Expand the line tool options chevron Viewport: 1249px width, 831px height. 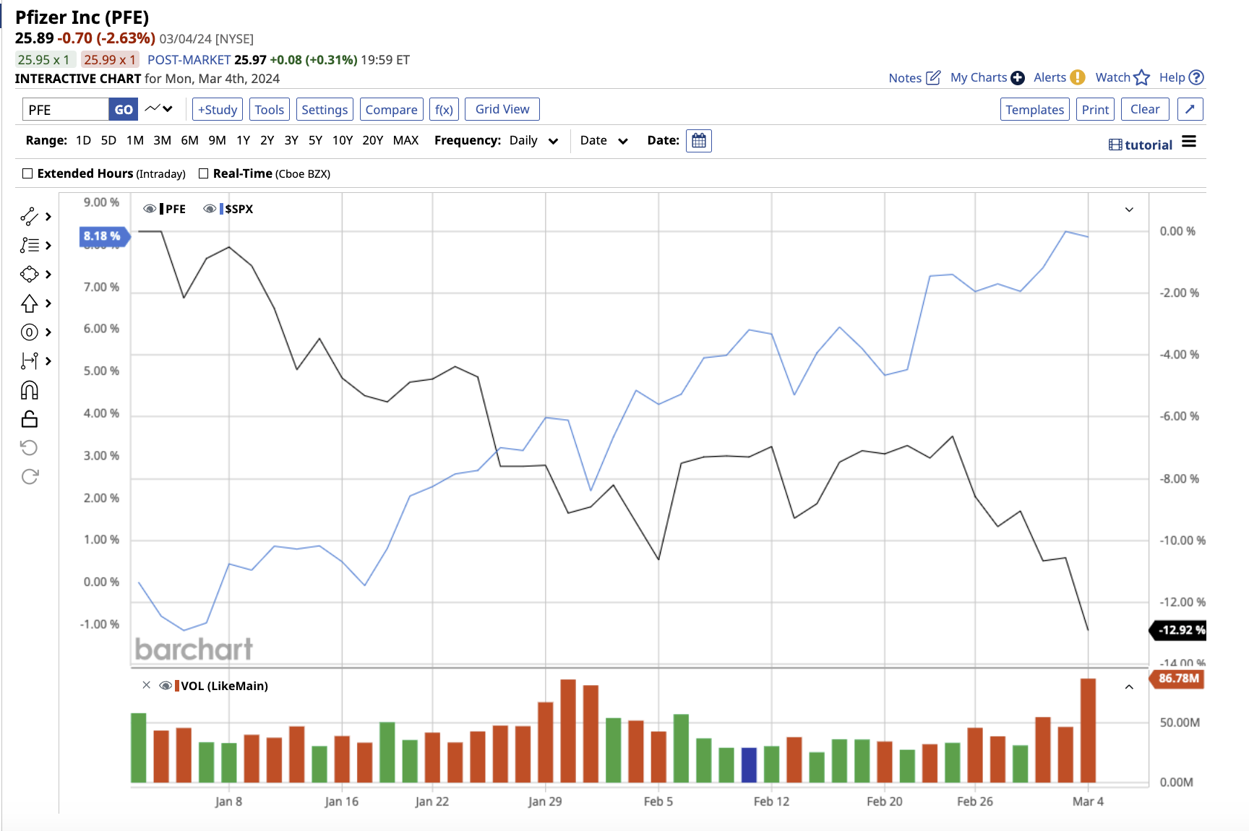point(48,217)
